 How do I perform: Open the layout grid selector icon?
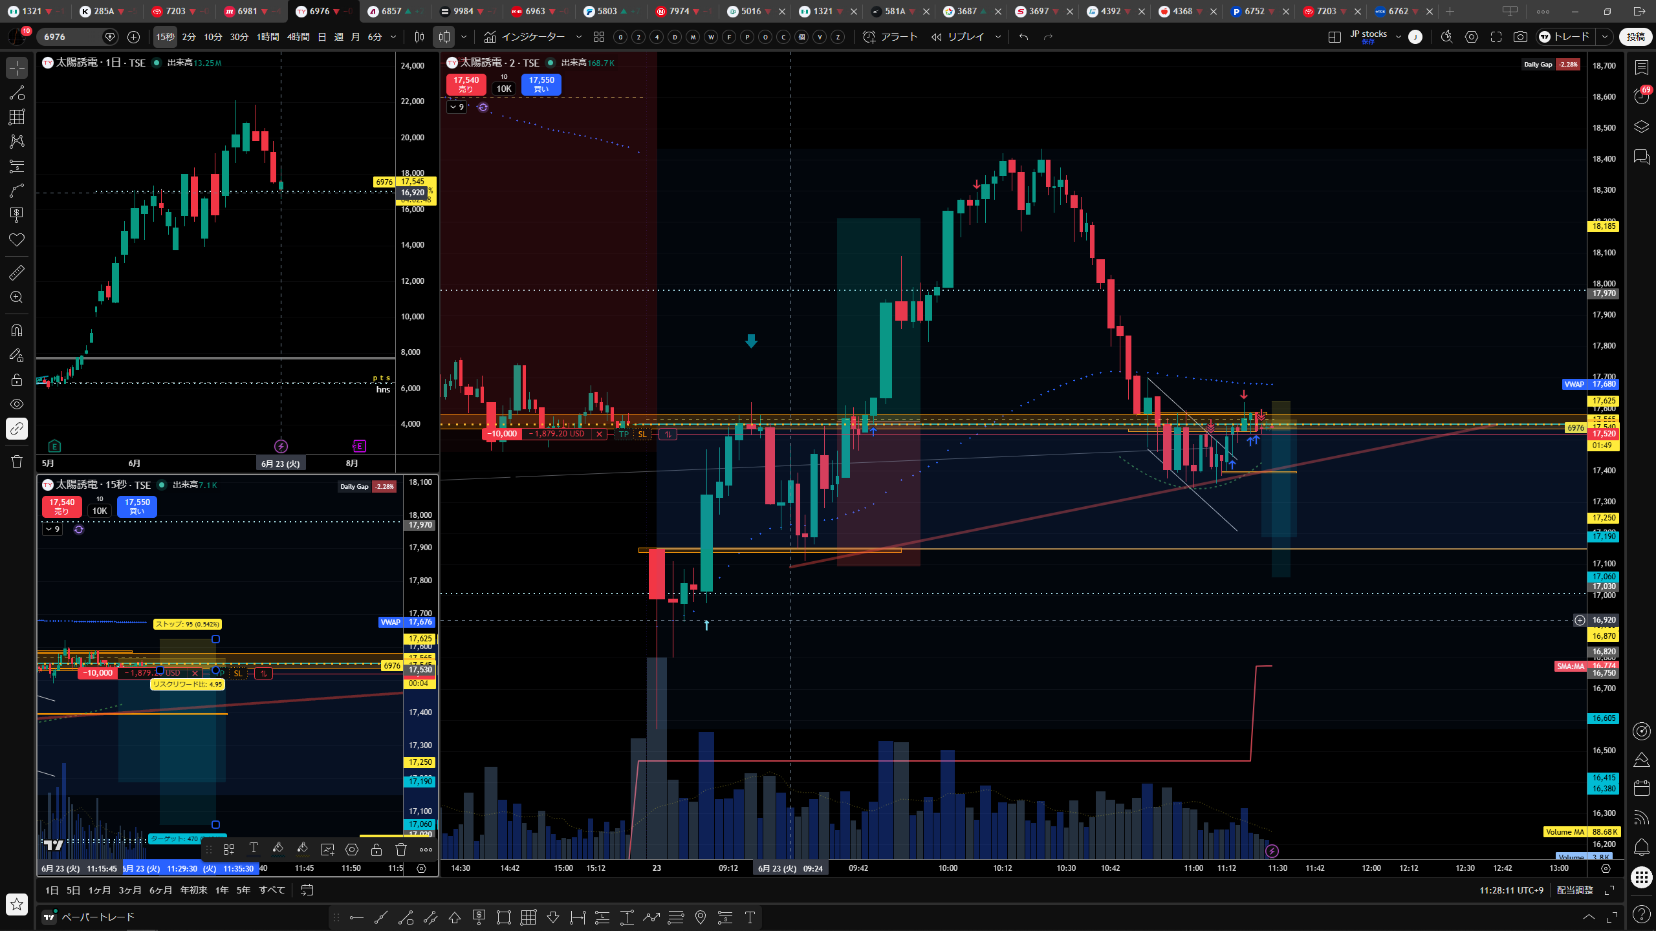[1334, 37]
